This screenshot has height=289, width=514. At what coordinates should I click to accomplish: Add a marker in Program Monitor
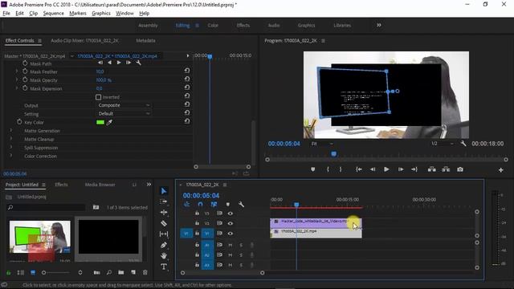(x=312, y=169)
